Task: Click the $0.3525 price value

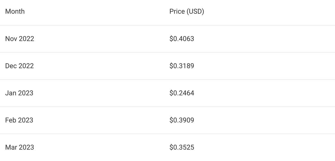Action: pyautogui.click(x=182, y=147)
